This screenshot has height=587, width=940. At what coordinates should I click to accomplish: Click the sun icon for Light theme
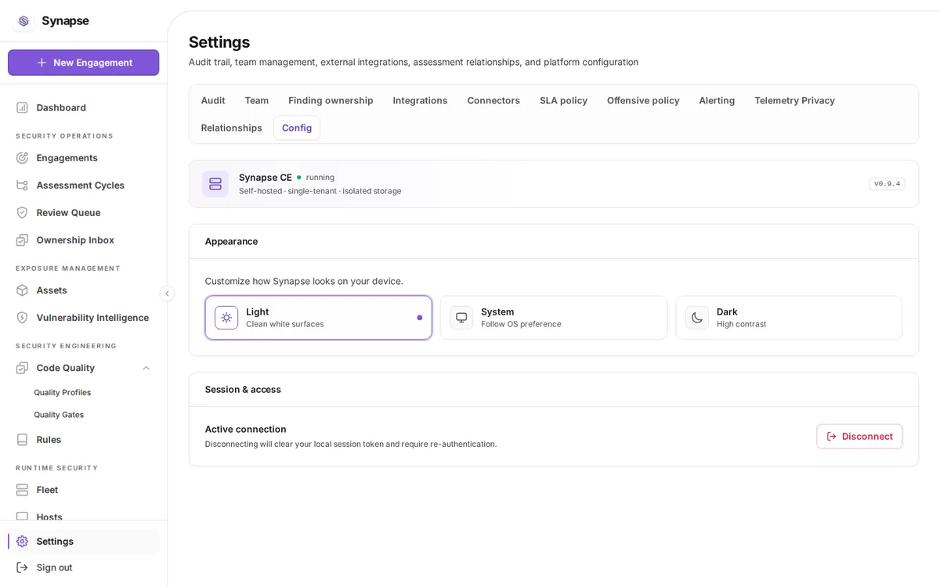click(226, 317)
